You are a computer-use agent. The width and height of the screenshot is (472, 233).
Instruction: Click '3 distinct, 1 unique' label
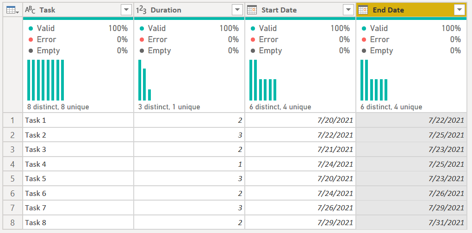(169, 107)
